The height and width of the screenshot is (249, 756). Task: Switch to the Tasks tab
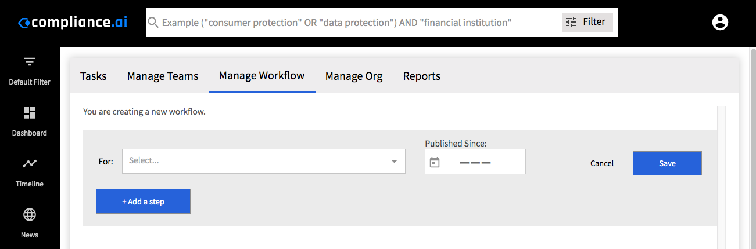pyautogui.click(x=94, y=76)
